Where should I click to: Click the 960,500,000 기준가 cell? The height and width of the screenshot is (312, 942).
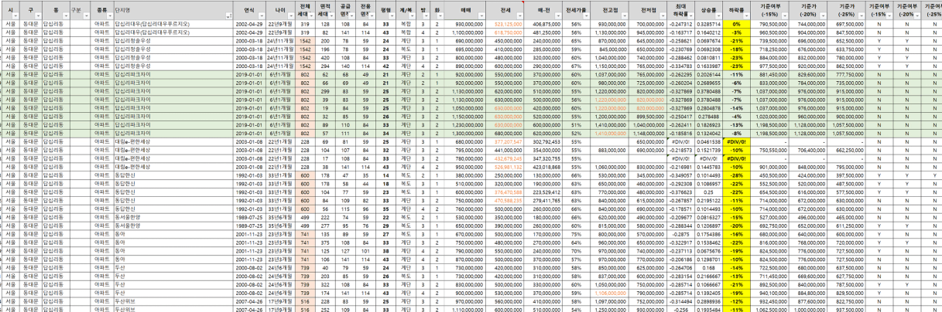(770, 33)
